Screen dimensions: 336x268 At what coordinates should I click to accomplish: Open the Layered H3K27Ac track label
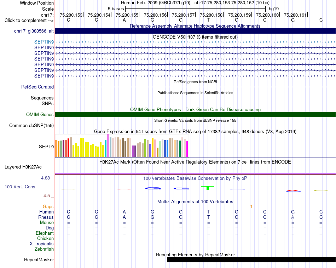click(x=23, y=167)
